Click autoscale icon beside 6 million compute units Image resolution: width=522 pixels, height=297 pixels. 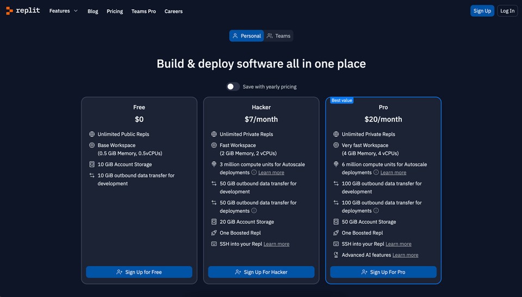[336, 165]
